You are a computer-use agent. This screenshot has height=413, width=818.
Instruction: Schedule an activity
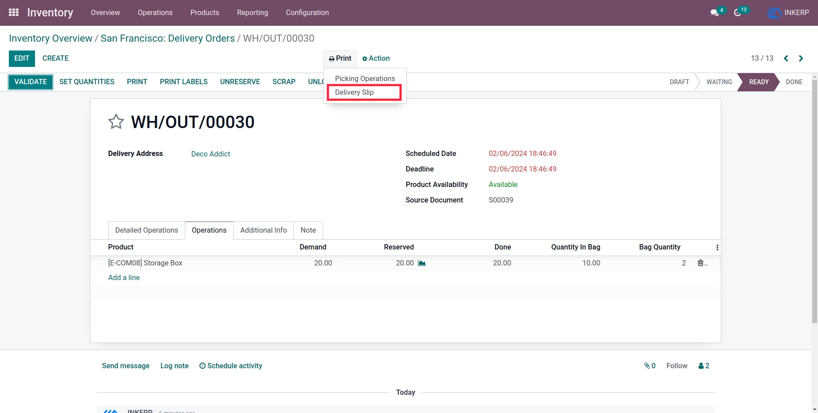pyautogui.click(x=231, y=366)
